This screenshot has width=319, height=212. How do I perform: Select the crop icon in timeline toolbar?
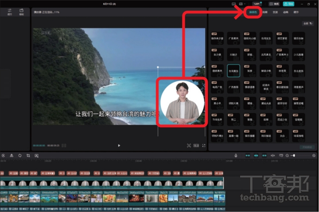28,156
